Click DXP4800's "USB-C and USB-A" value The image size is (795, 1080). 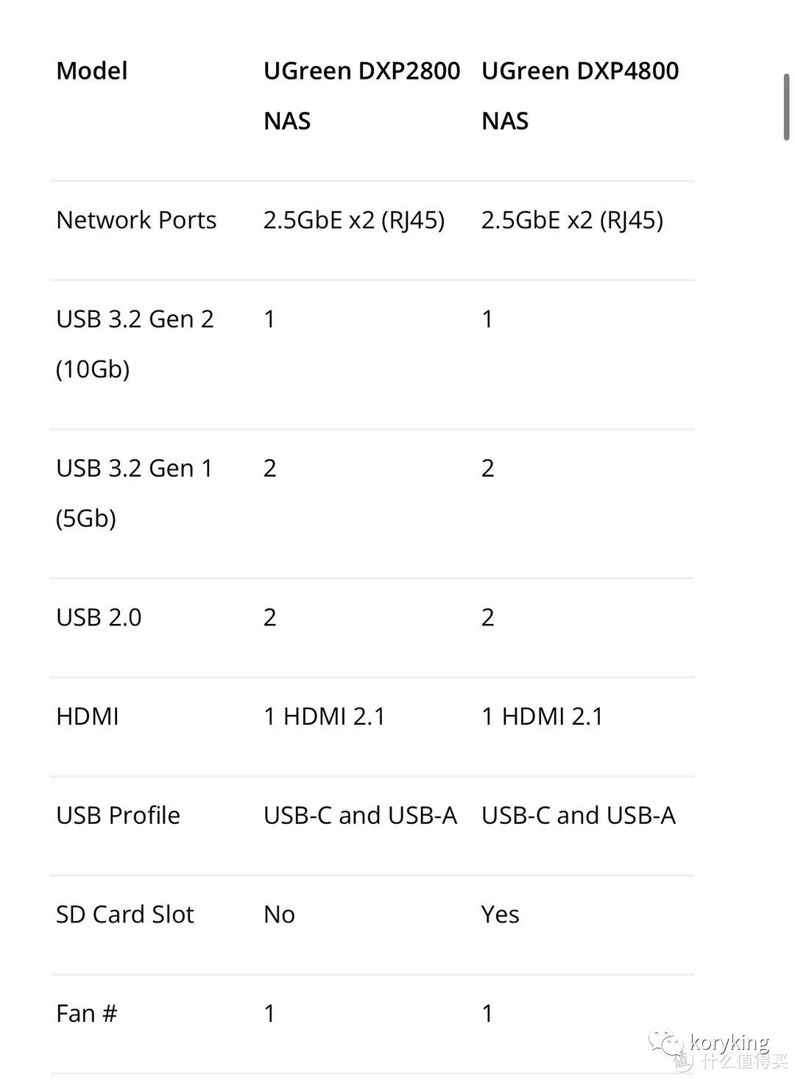pyautogui.click(x=578, y=815)
